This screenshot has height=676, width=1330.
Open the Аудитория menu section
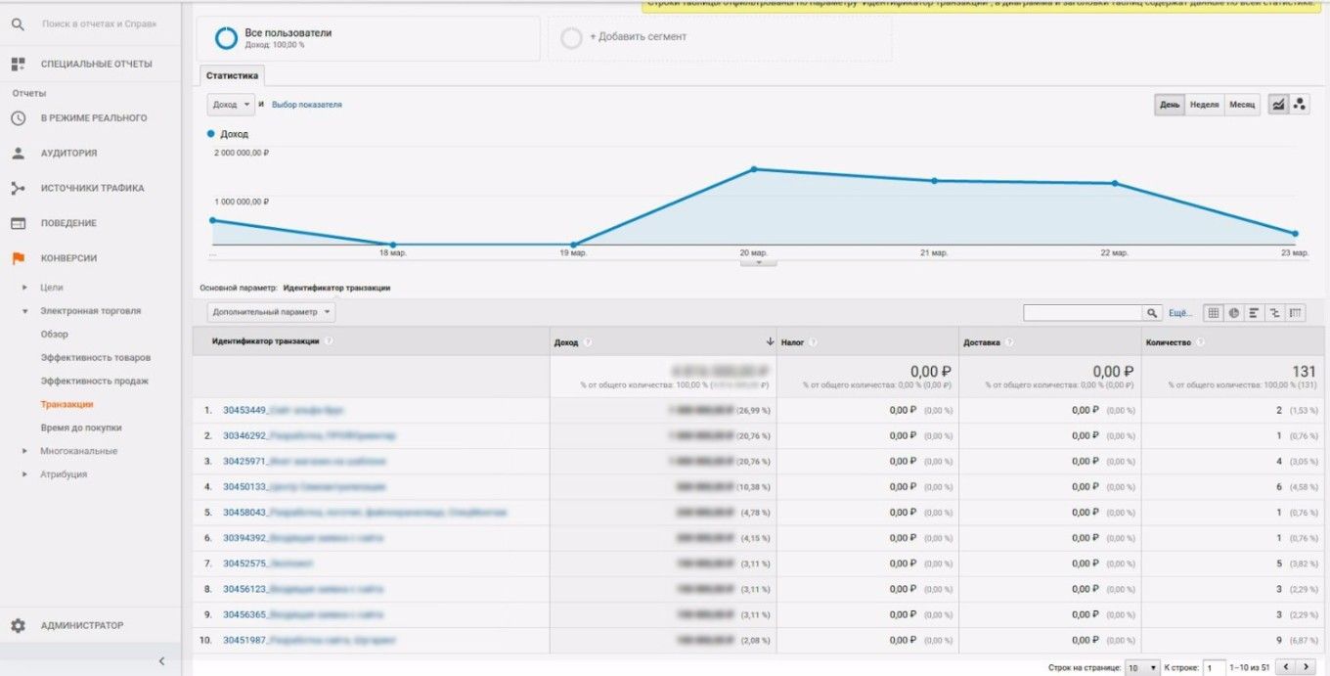pyautogui.click(x=68, y=153)
